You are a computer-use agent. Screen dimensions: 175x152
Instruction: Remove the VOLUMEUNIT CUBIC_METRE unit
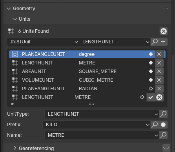point(159,80)
